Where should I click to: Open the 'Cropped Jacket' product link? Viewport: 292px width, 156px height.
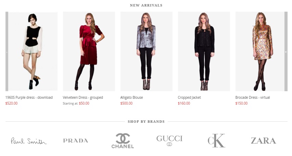pyautogui.click(x=189, y=97)
